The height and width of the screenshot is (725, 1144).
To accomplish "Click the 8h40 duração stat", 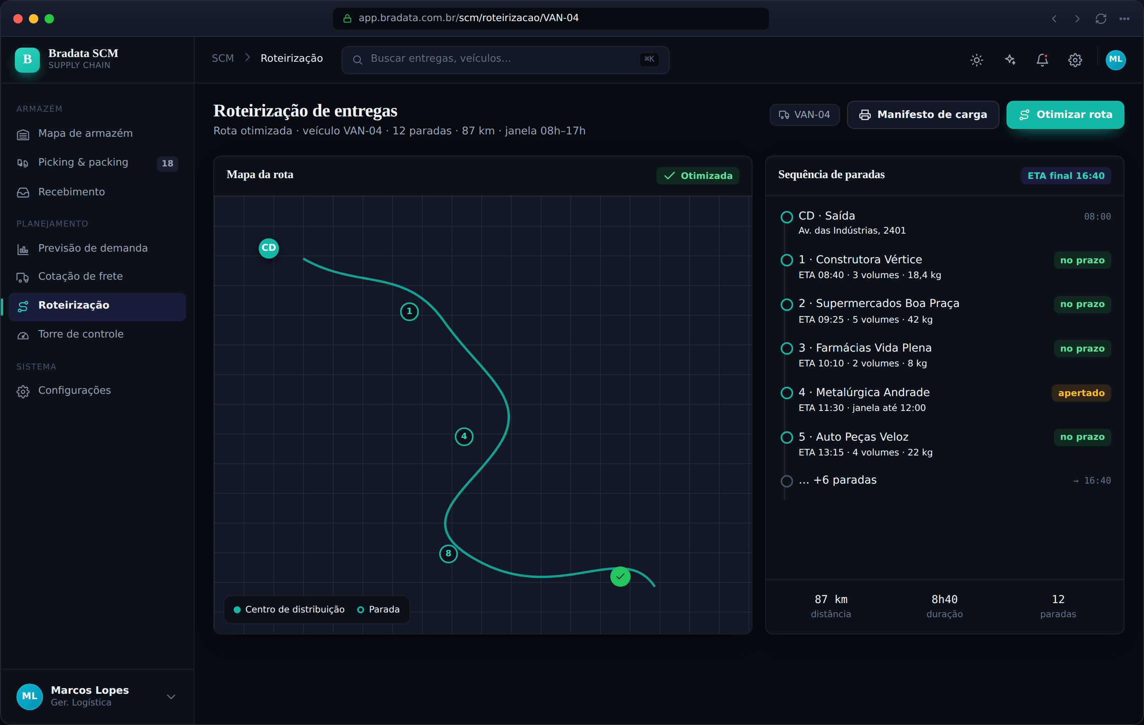I will click(944, 606).
